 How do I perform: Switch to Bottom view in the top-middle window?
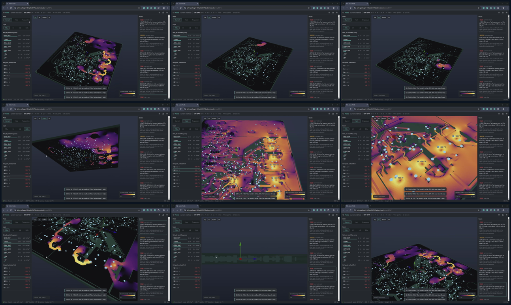pos(214,17)
